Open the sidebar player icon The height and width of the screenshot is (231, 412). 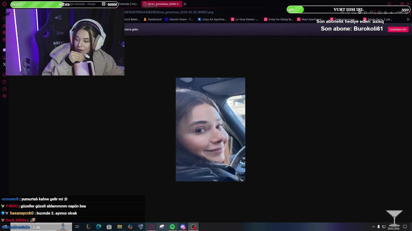4,75
